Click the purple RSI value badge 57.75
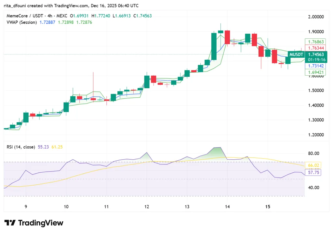 [x=313, y=172]
